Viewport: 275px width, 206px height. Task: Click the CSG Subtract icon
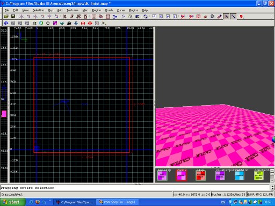[x=94, y=17]
